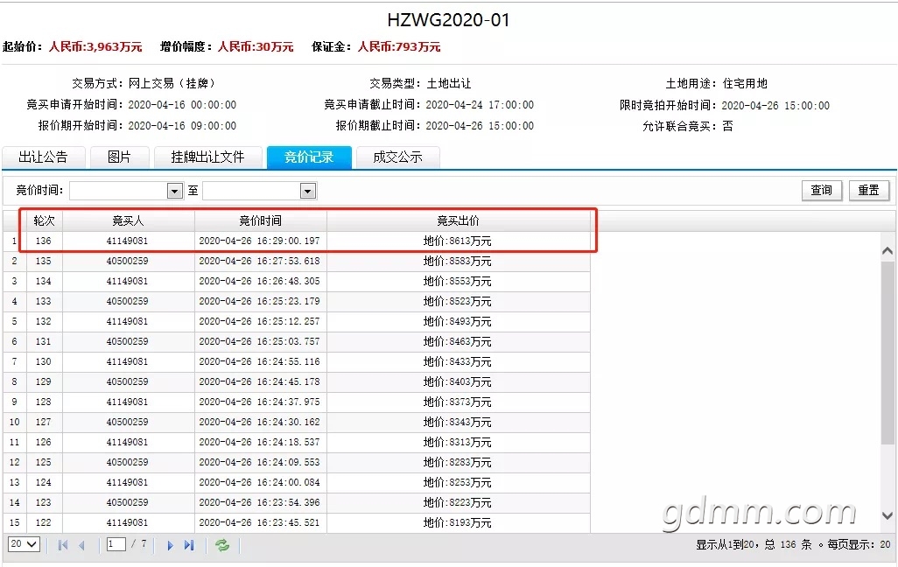Go to the next page of records
The height and width of the screenshot is (567, 898).
[170, 545]
